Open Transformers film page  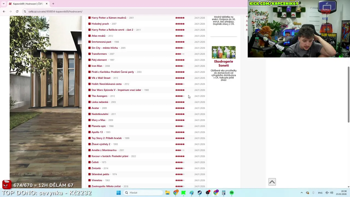(x=99, y=54)
